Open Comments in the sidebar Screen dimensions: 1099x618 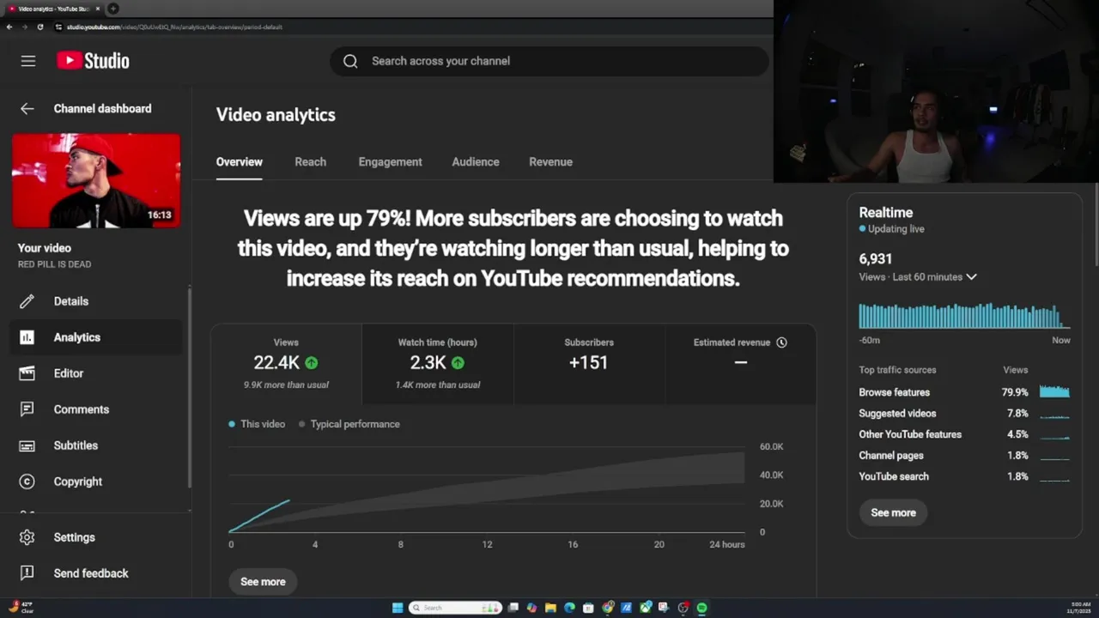click(x=96, y=409)
